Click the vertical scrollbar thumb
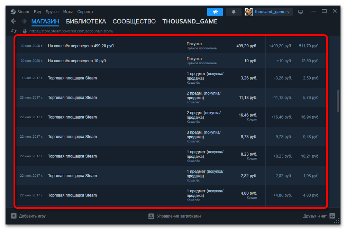The height and width of the screenshot is (230, 346). pos(338,101)
